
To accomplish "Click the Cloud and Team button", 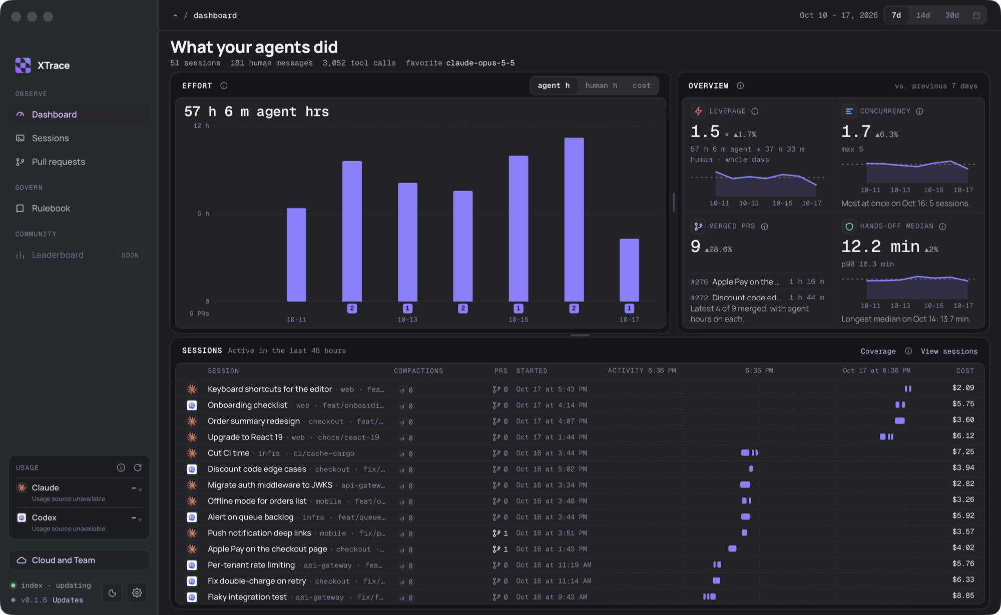I will coord(80,560).
